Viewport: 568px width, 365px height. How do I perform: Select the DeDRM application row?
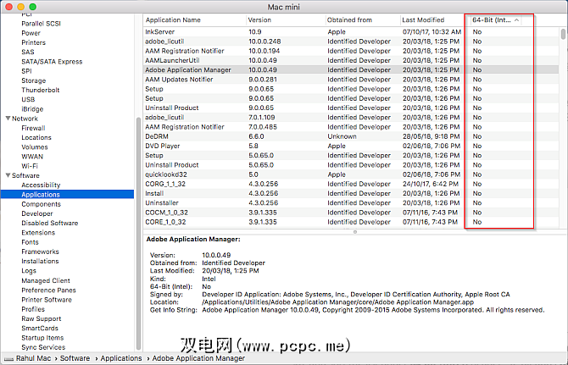351,136
